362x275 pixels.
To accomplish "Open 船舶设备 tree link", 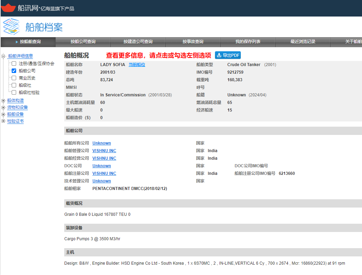I will (15, 114).
